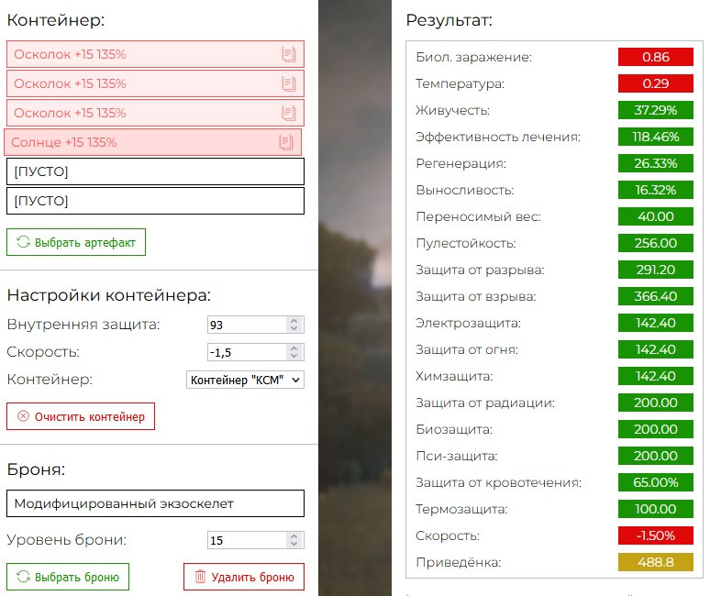Click refresh icon in Выбрать артефакт button
Screen dimensions: 710x596
(23, 242)
